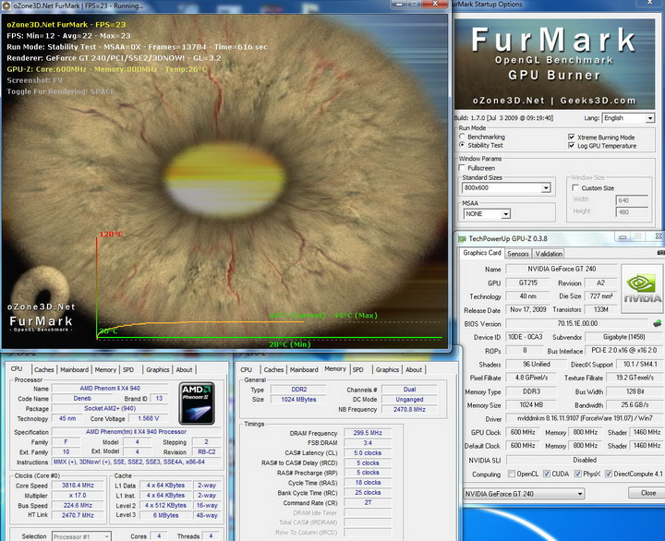Image resolution: width=665 pixels, height=541 pixels.
Task: Select the Stability Test run mode
Action: click(463, 145)
